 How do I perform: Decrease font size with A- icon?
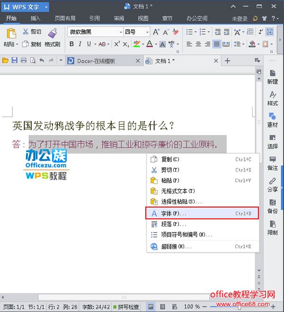point(166,32)
